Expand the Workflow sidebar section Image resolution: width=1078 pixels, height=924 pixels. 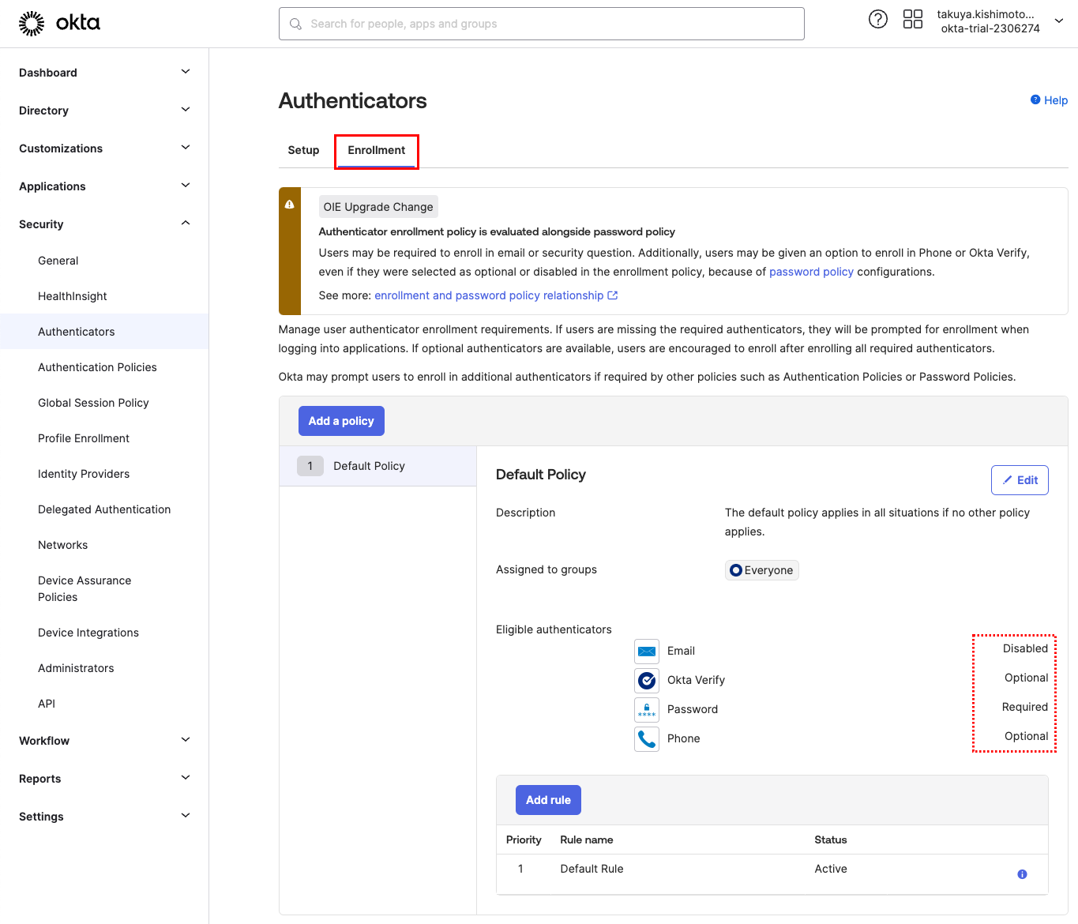(185, 740)
